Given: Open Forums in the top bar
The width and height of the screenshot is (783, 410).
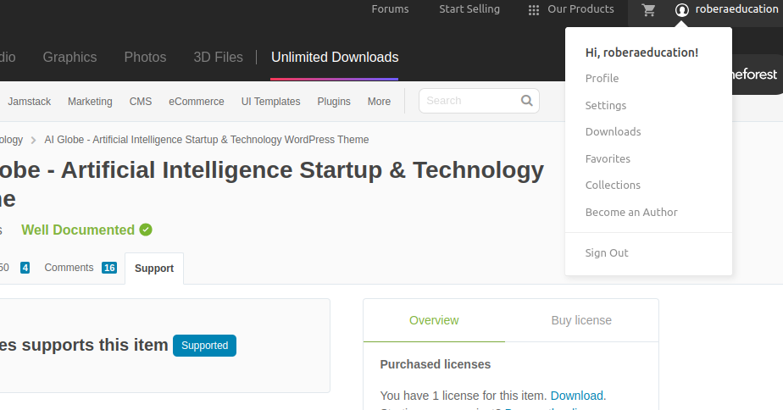Looking at the screenshot, I should click(x=390, y=9).
